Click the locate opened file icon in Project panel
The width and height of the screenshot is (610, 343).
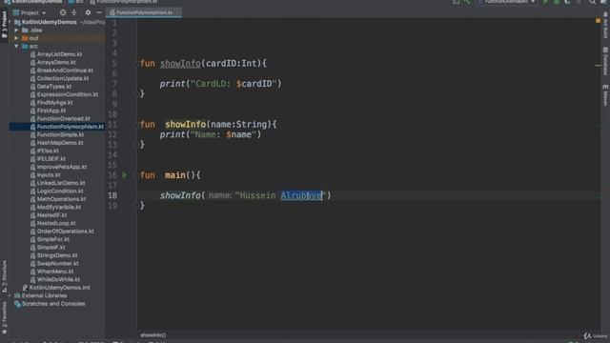coord(63,12)
